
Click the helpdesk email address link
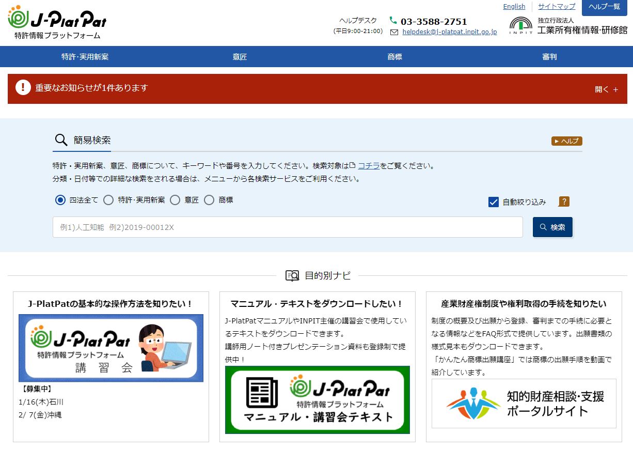(450, 32)
